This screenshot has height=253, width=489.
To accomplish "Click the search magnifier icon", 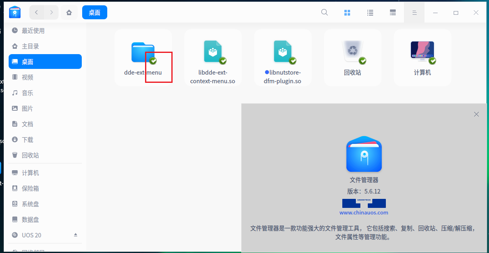I will [324, 12].
